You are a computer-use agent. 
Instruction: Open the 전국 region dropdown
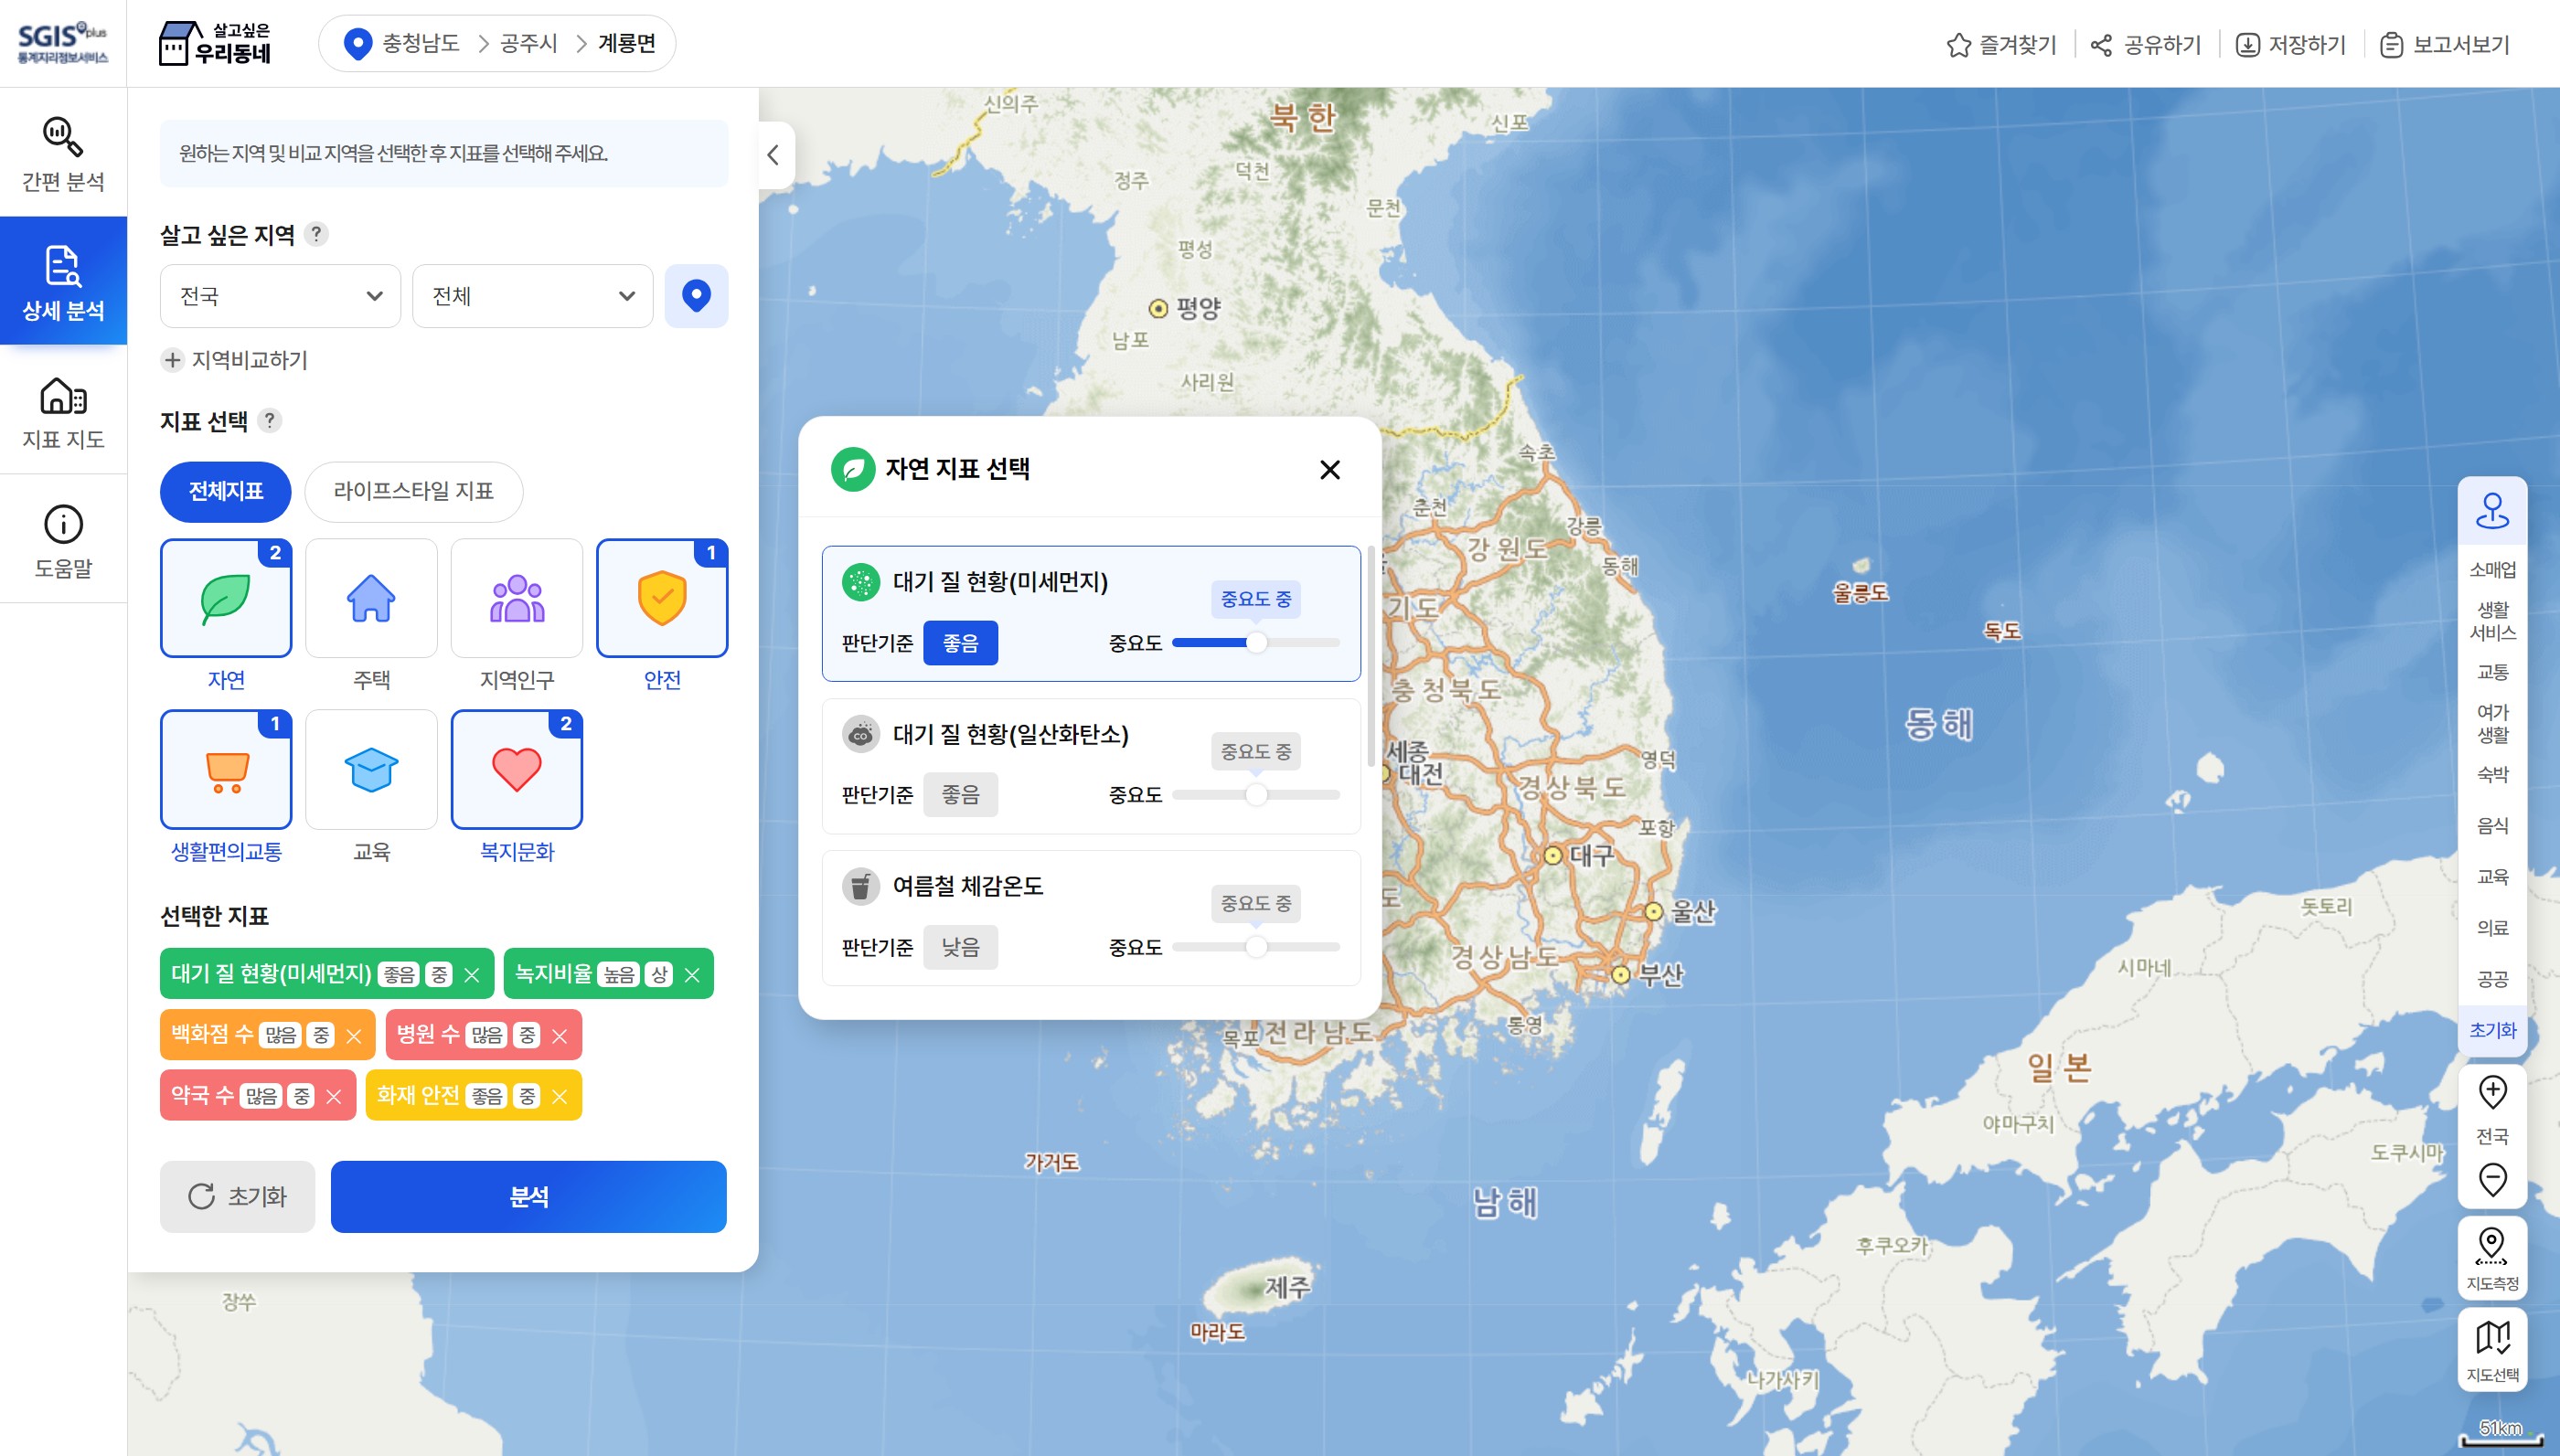(x=280, y=295)
